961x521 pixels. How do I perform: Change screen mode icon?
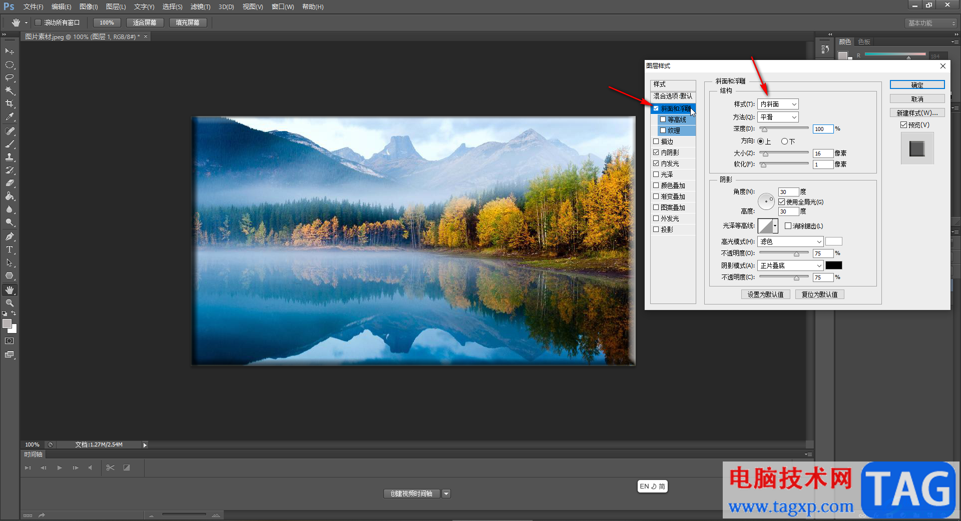click(x=10, y=354)
